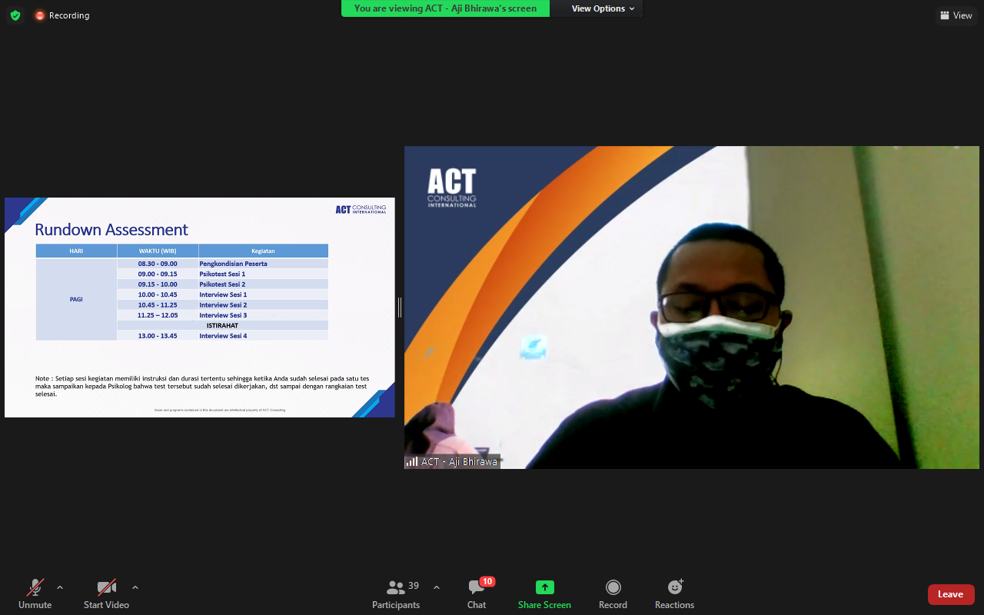Expand video options arrow beside Start Video
This screenshot has height=615, width=984.
point(135,588)
